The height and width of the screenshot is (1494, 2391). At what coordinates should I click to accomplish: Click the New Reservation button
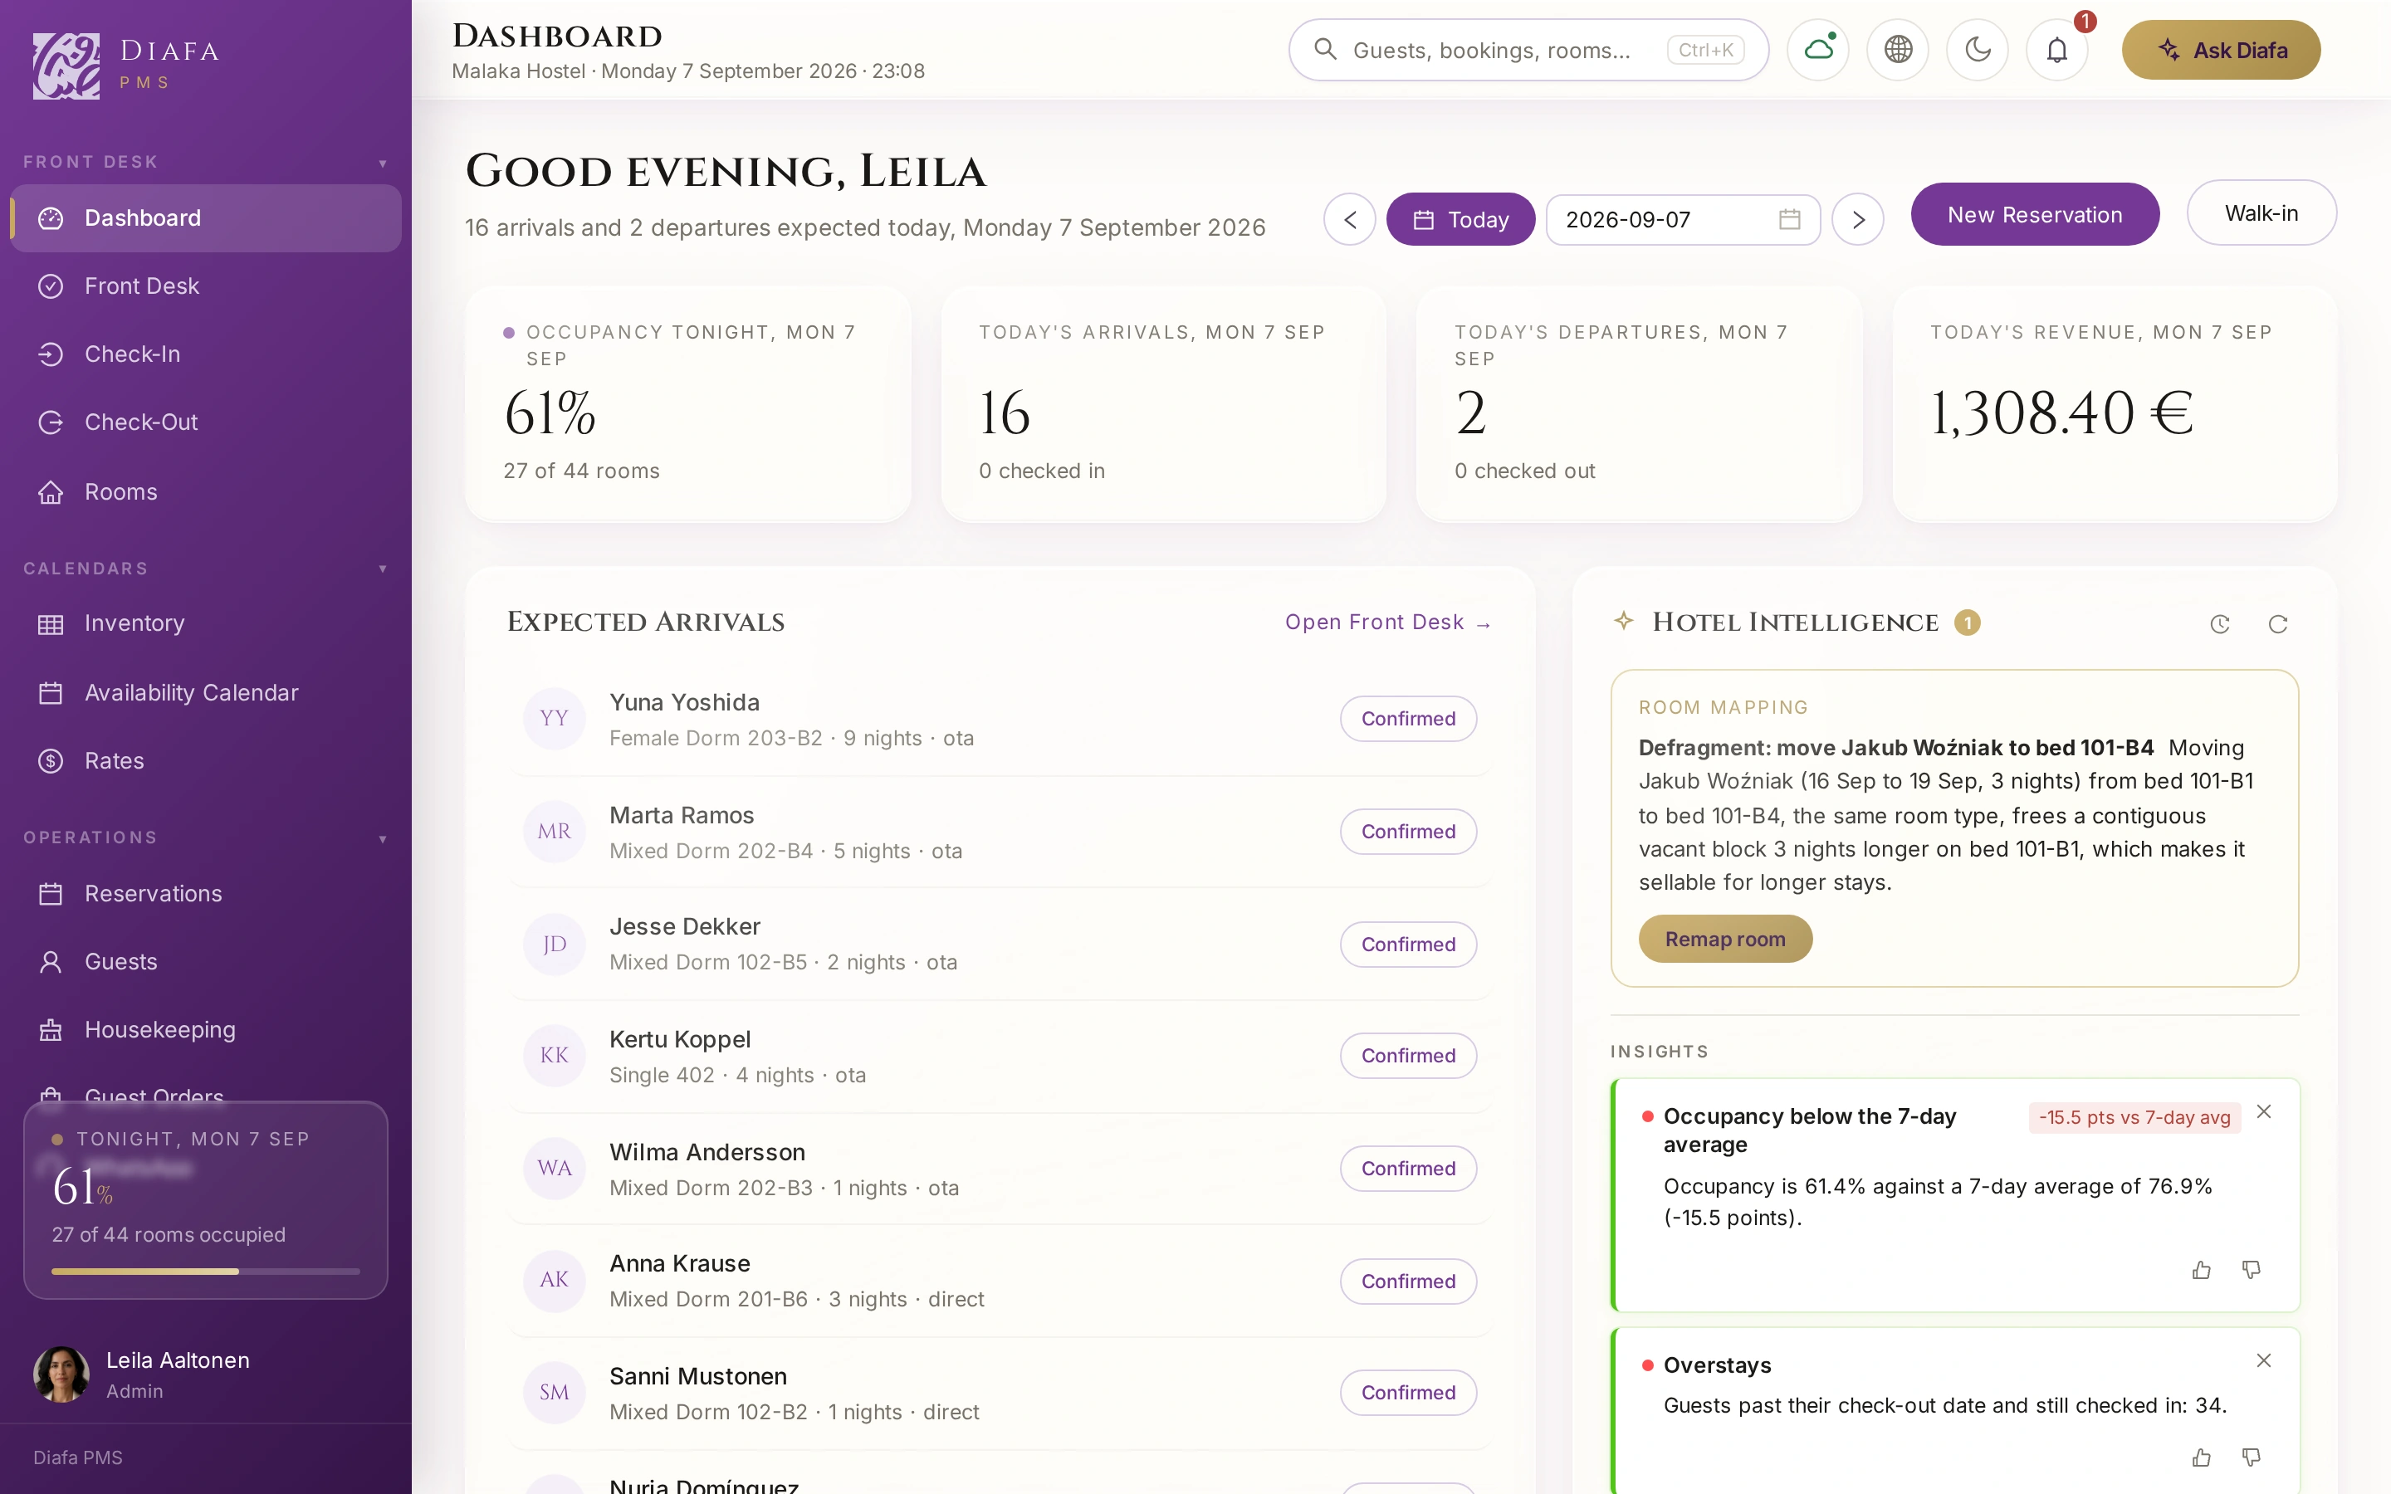tap(2034, 214)
